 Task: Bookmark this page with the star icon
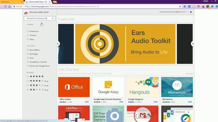(x=180, y=6)
